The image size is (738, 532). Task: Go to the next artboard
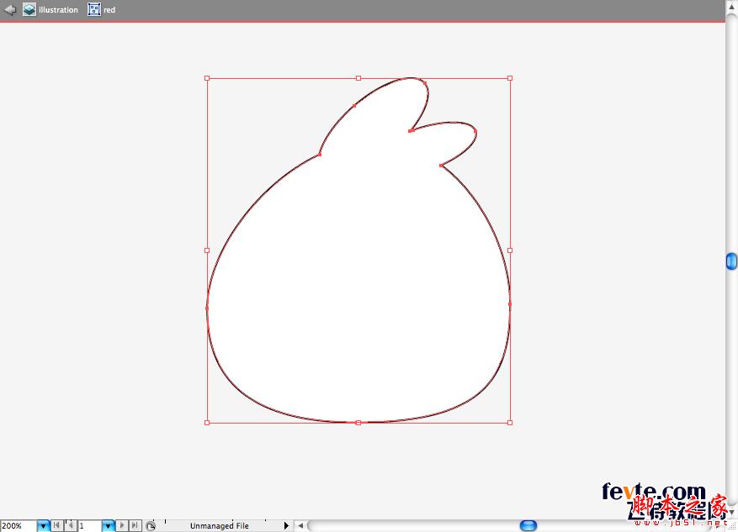(122, 525)
